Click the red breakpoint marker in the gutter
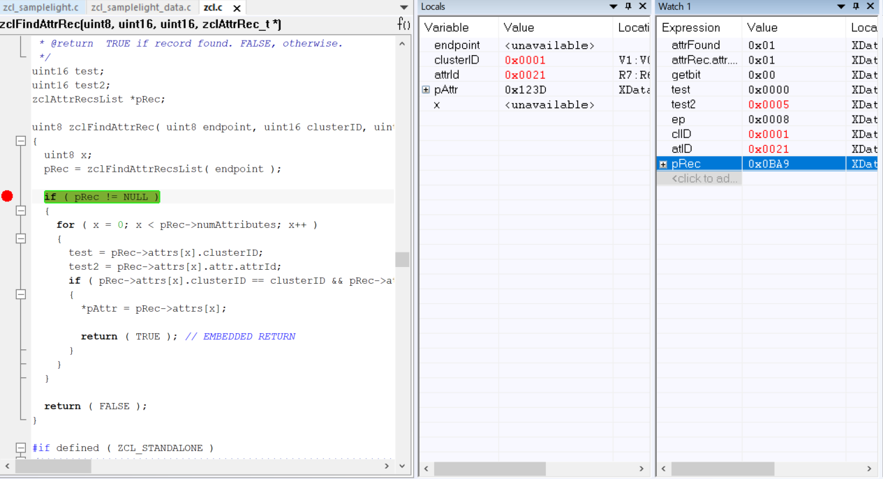 pos(7,196)
